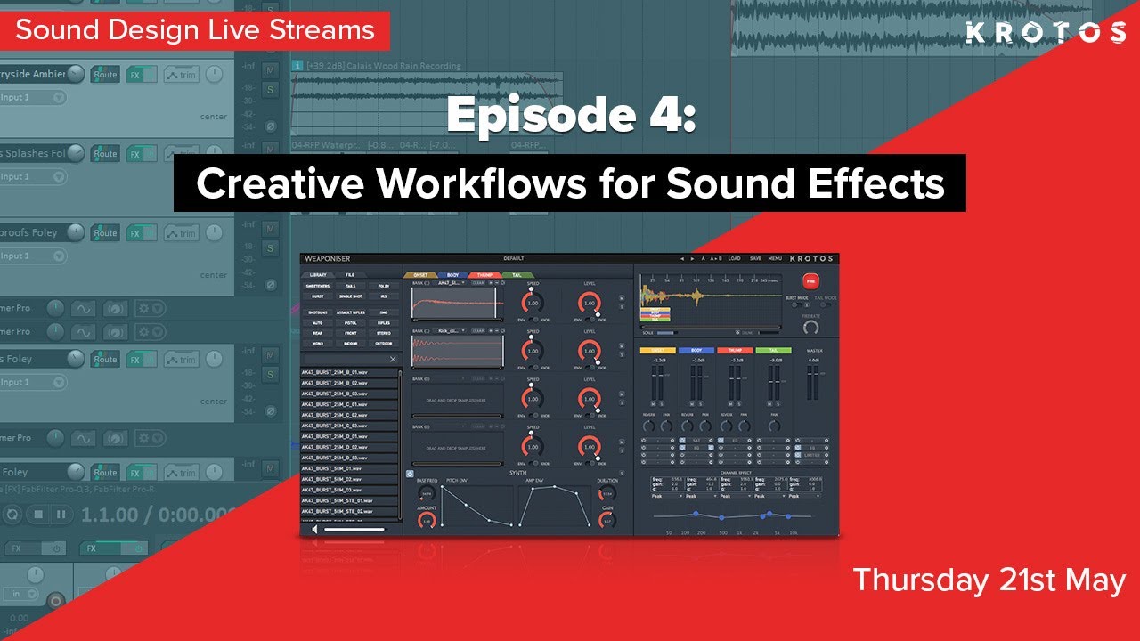The height and width of the screenshot is (641, 1140).
Task: Go to previous preset arrow
Action: click(682, 259)
